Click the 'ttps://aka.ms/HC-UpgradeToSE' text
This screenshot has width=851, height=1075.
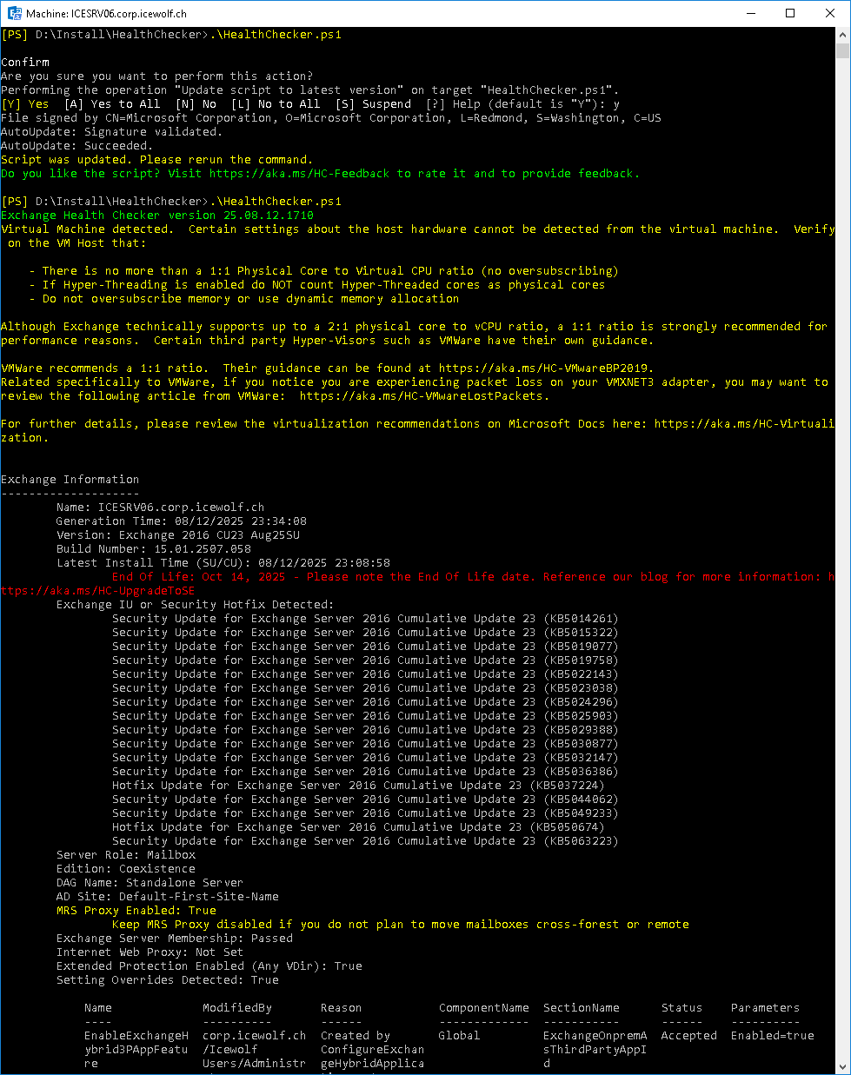tap(97, 591)
